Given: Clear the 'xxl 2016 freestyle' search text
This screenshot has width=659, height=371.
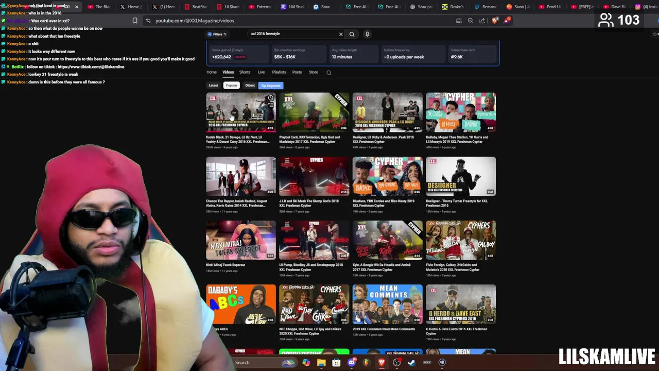Looking at the screenshot, I should tap(341, 34).
